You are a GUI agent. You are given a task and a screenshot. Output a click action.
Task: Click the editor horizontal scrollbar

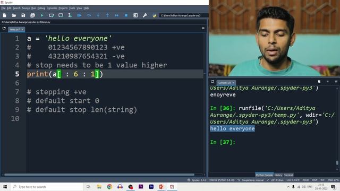pos(99,175)
